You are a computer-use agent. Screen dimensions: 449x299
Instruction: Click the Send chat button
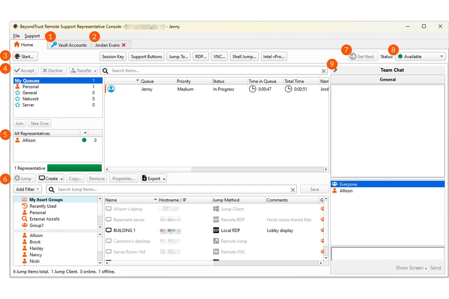(x=436, y=268)
